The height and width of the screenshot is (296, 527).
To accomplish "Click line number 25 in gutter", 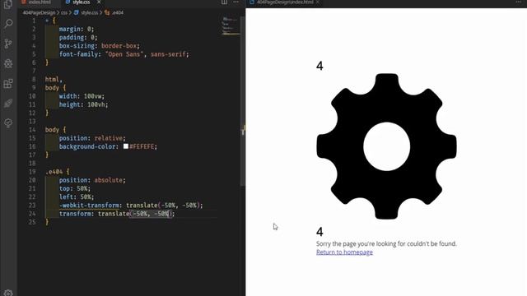I will pyautogui.click(x=32, y=222).
